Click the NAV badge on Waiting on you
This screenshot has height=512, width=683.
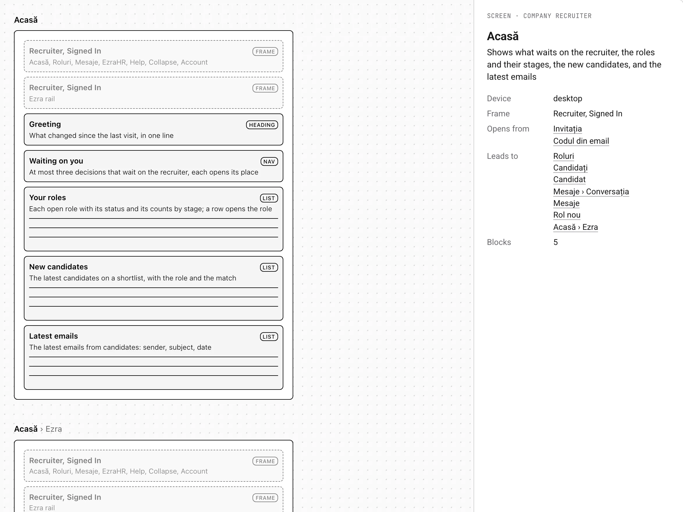[269, 161]
